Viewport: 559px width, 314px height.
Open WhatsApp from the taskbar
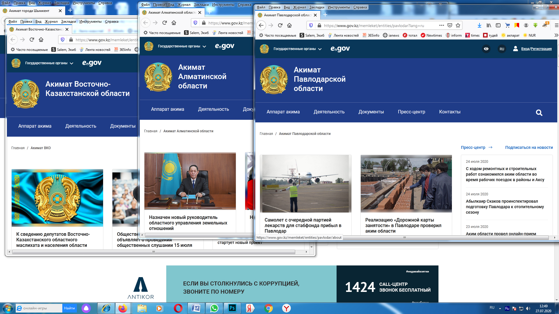click(214, 308)
